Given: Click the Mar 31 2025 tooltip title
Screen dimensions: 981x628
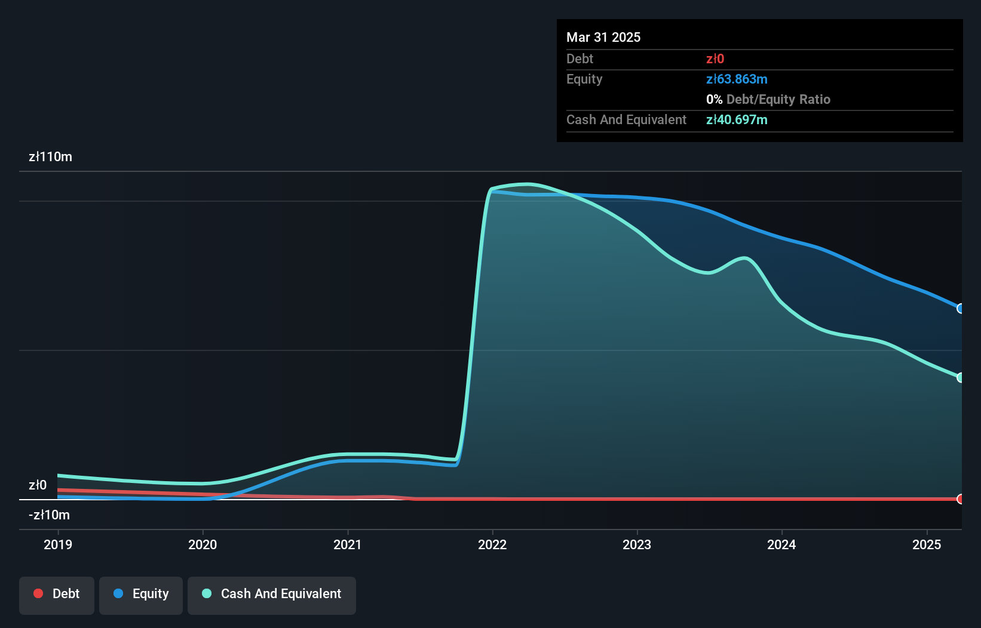Looking at the screenshot, I should (603, 37).
